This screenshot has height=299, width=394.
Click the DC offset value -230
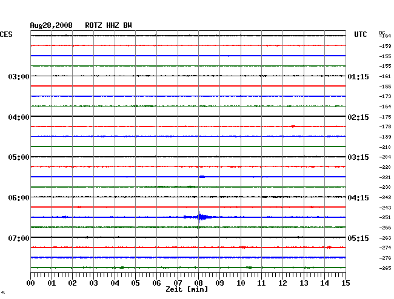(x=385, y=187)
